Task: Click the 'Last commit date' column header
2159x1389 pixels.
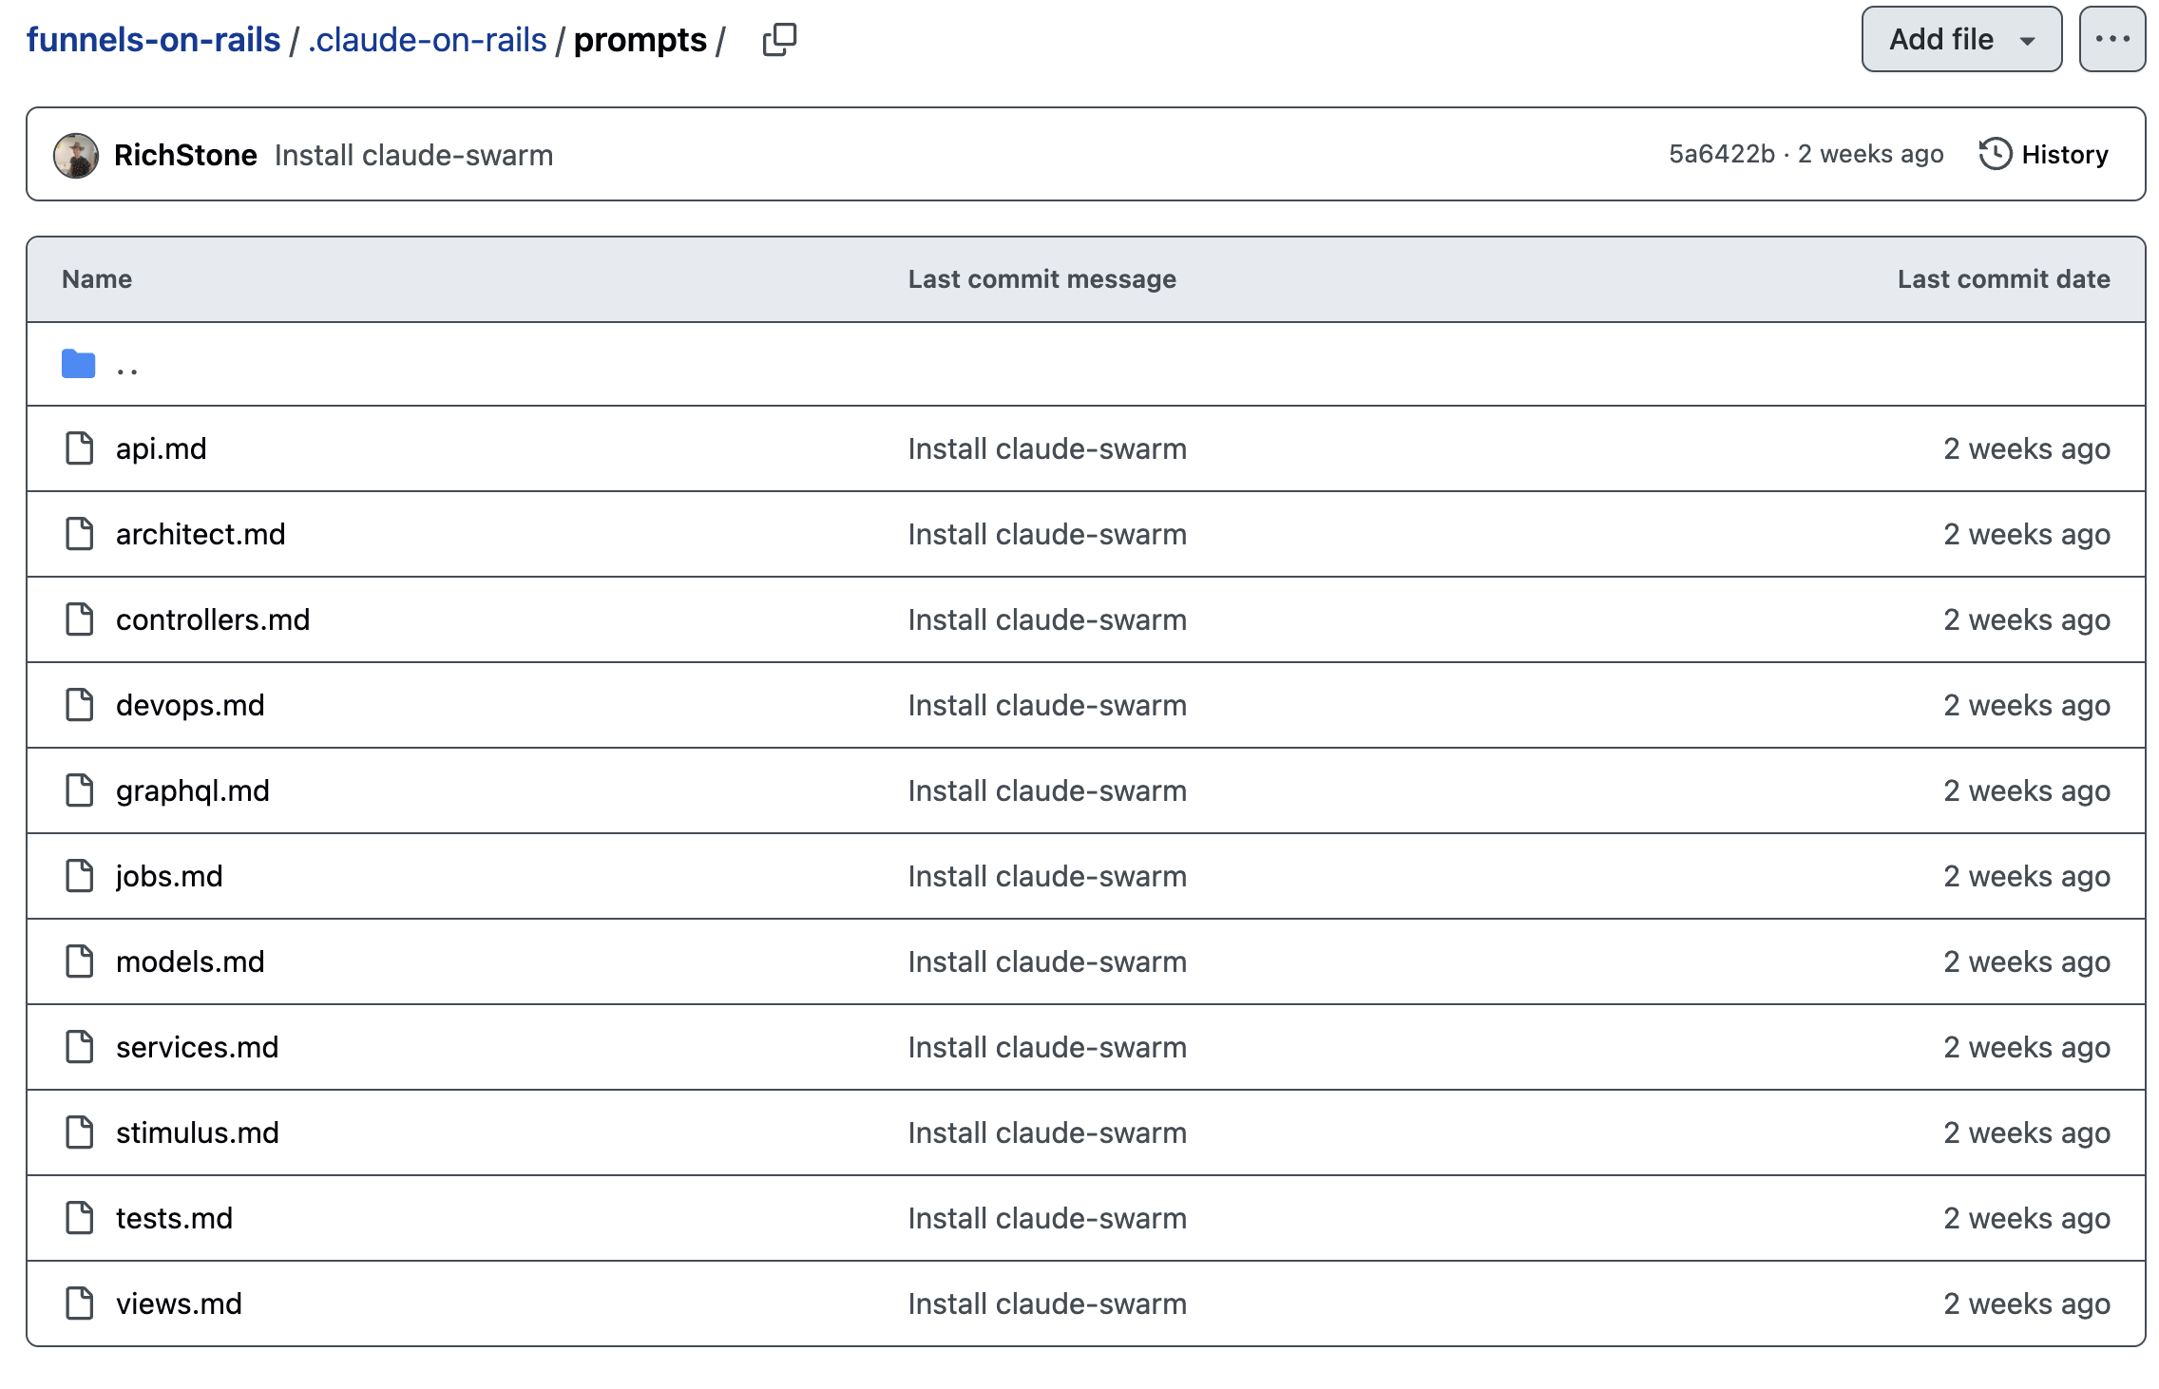Action: (x=2004, y=279)
